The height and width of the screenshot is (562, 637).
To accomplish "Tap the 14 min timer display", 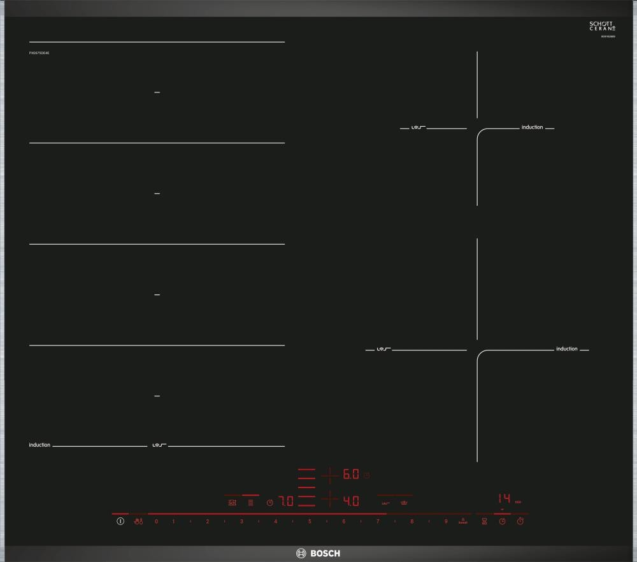I will pos(505,499).
